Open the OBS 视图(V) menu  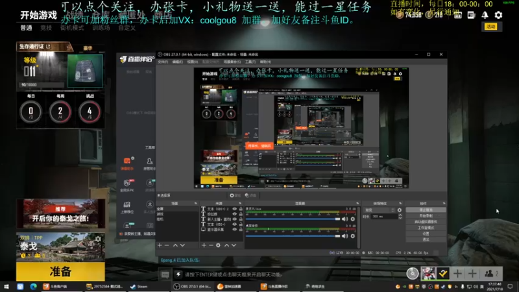(193, 62)
